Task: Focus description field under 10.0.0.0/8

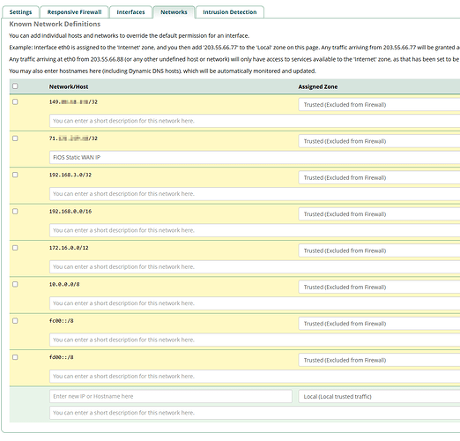Action: click(x=255, y=303)
